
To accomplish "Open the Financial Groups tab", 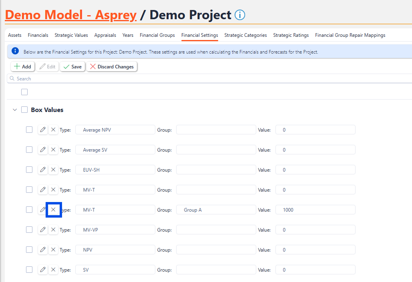I will (x=157, y=35).
